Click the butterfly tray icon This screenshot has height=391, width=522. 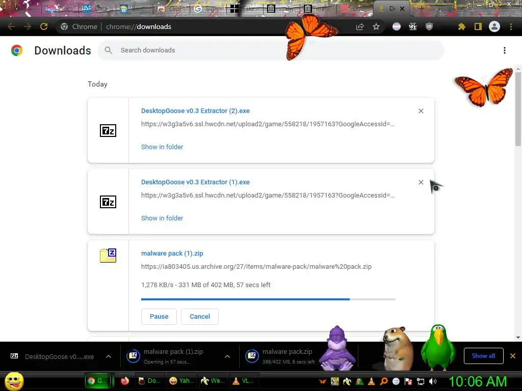(x=322, y=381)
